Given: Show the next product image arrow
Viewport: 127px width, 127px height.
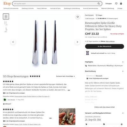Looking at the screenshot, I should tap(77, 42).
